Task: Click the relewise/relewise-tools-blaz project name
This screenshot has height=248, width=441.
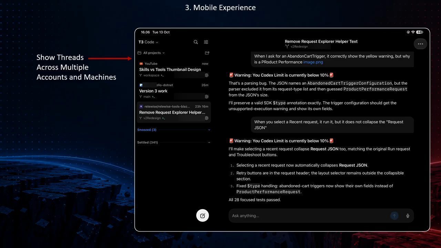Action: pyautogui.click(x=167, y=106)
